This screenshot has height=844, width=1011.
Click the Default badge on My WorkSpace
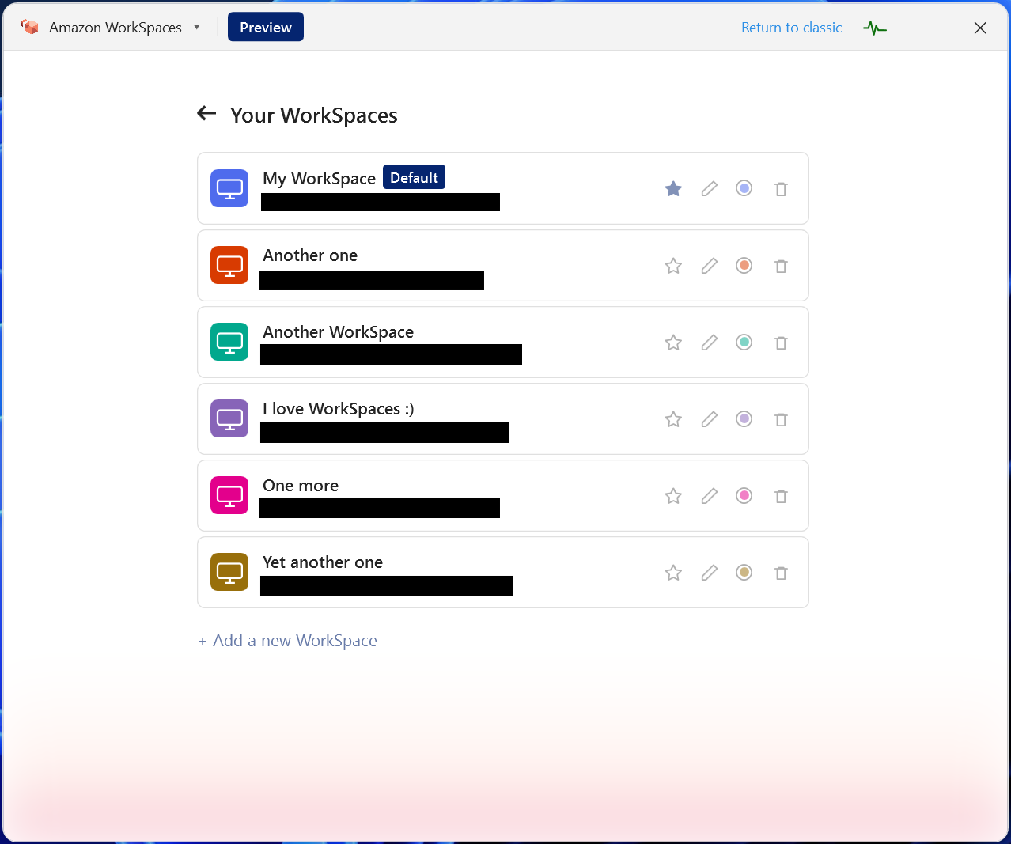414,177
